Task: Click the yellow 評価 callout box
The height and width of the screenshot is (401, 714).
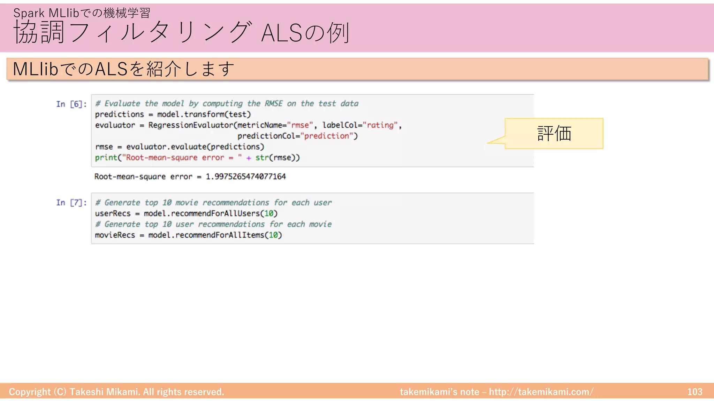Action: point(554,134)
